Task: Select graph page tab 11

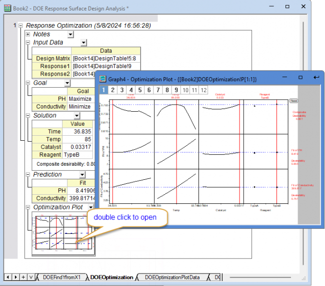Action: point(194,90)
